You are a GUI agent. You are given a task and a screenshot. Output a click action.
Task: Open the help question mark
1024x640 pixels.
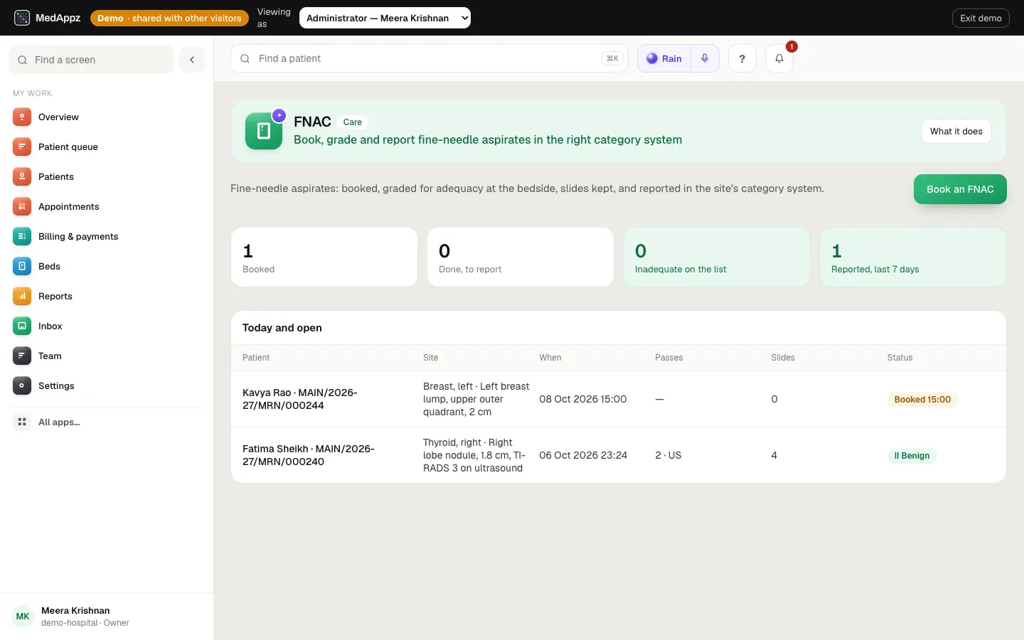(742, 58)
